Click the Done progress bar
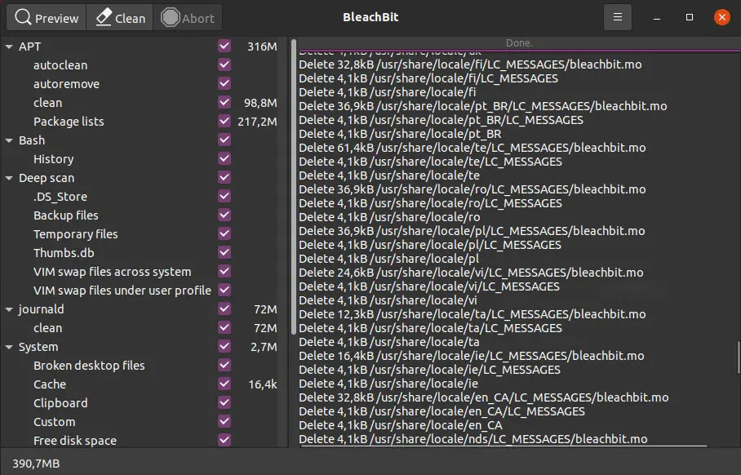Image resolution: width=741 pixels, height=475 pixels. pyautogui.click(x=517, y=42)
